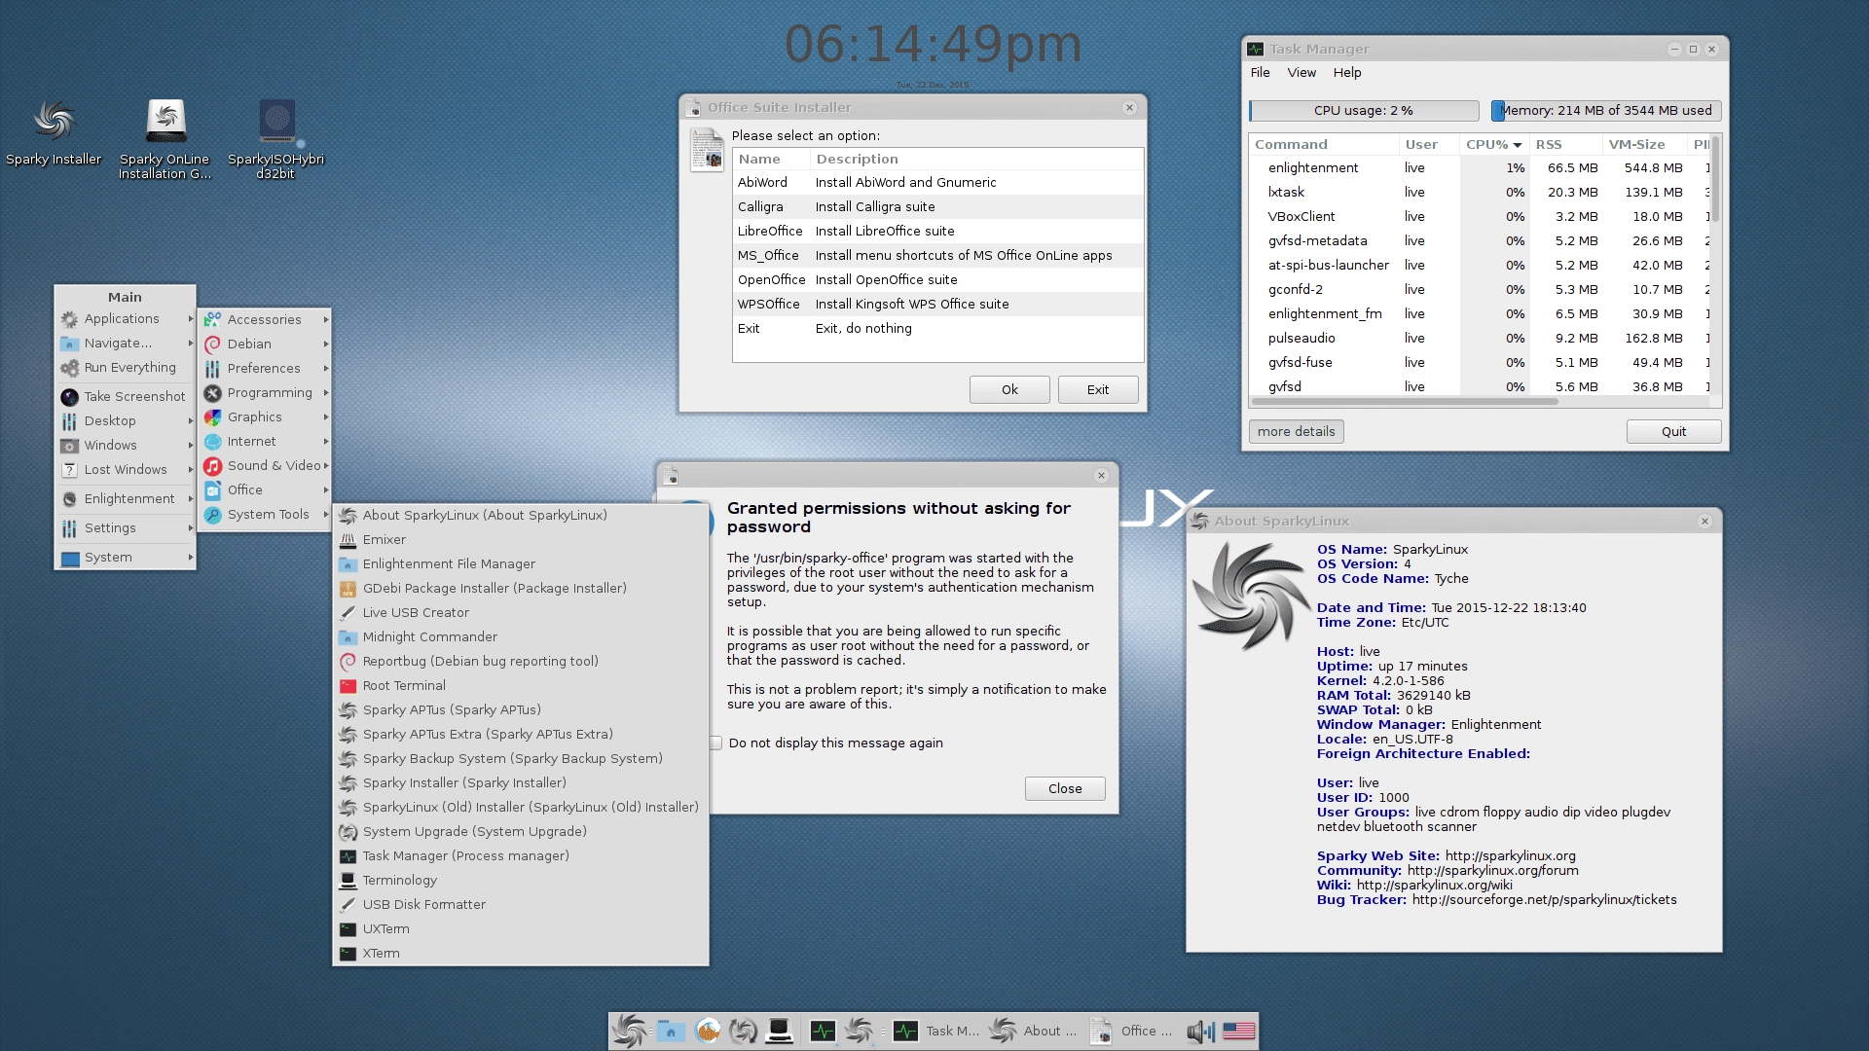Click Name column header in installer list
Screen dimensions: 1869x1051
[772, 159]
